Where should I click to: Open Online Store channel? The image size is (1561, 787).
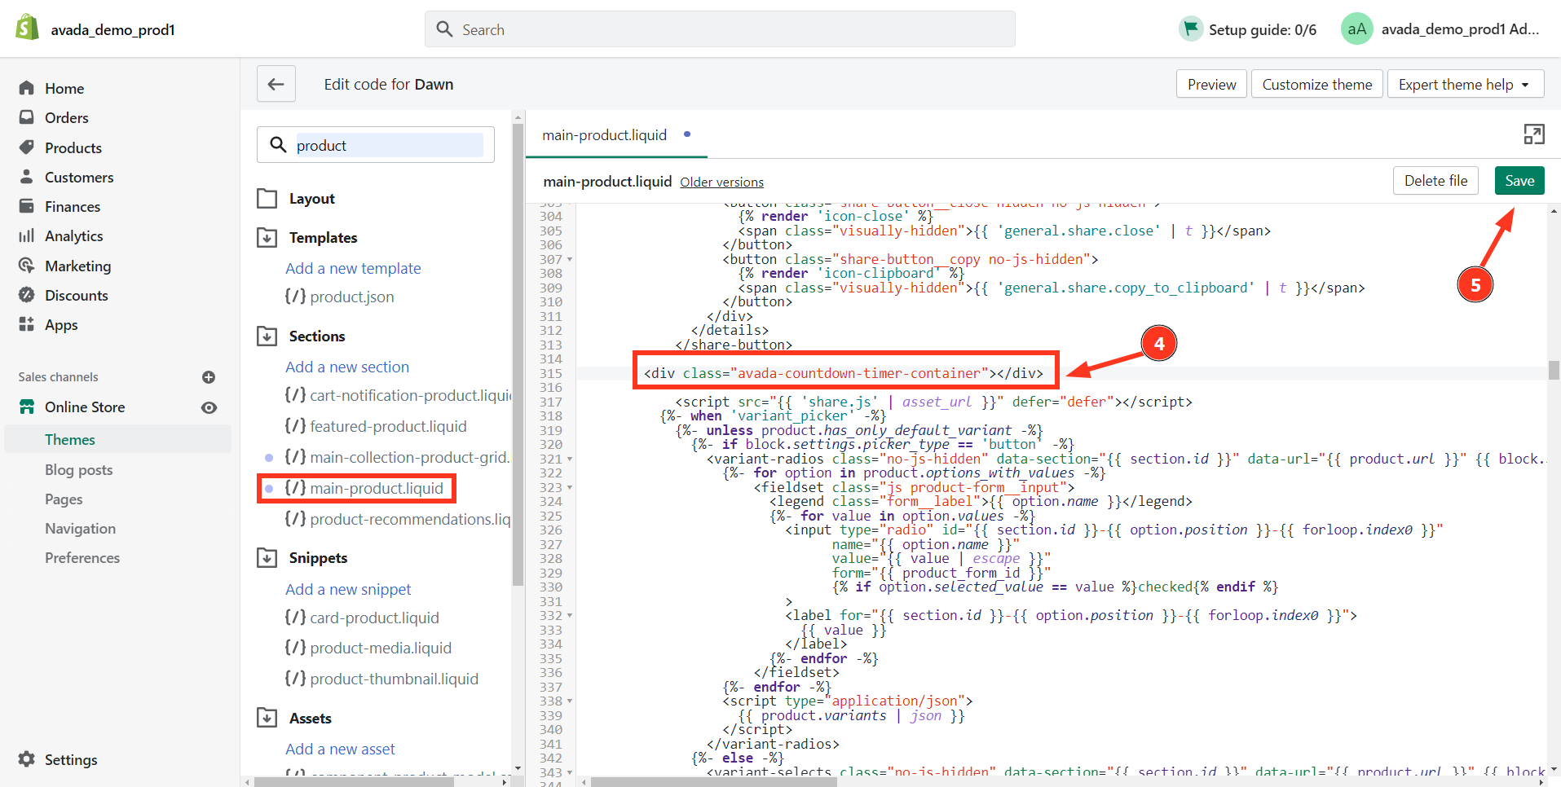pos(84,407)
